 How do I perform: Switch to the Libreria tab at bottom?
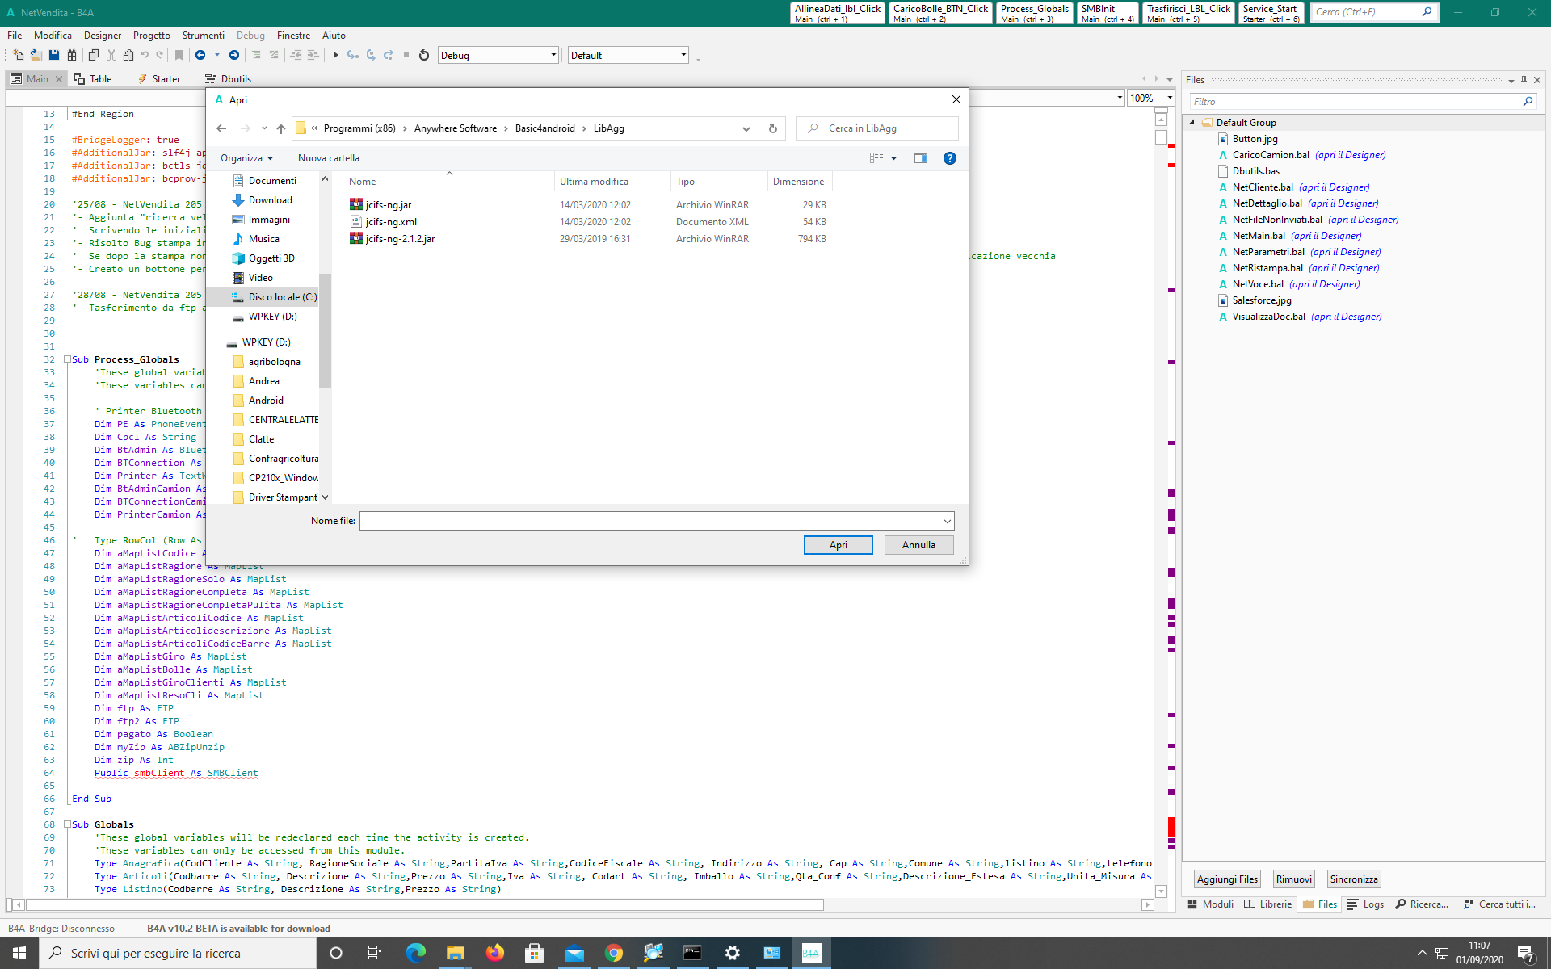1267,904
